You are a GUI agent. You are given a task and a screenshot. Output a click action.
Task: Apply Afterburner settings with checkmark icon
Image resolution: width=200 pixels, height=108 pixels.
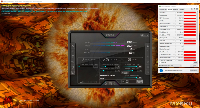point(115,84)
